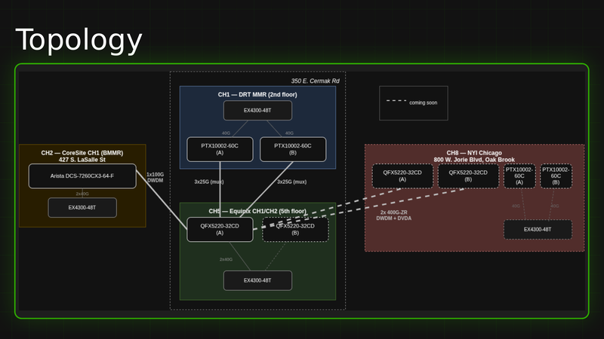Click the right 3x25G (mux) label
Viewport: 604px width, 339px height.
click(x=292, y=182)
